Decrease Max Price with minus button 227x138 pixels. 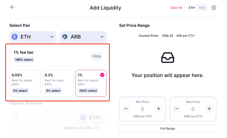(177, 109)
